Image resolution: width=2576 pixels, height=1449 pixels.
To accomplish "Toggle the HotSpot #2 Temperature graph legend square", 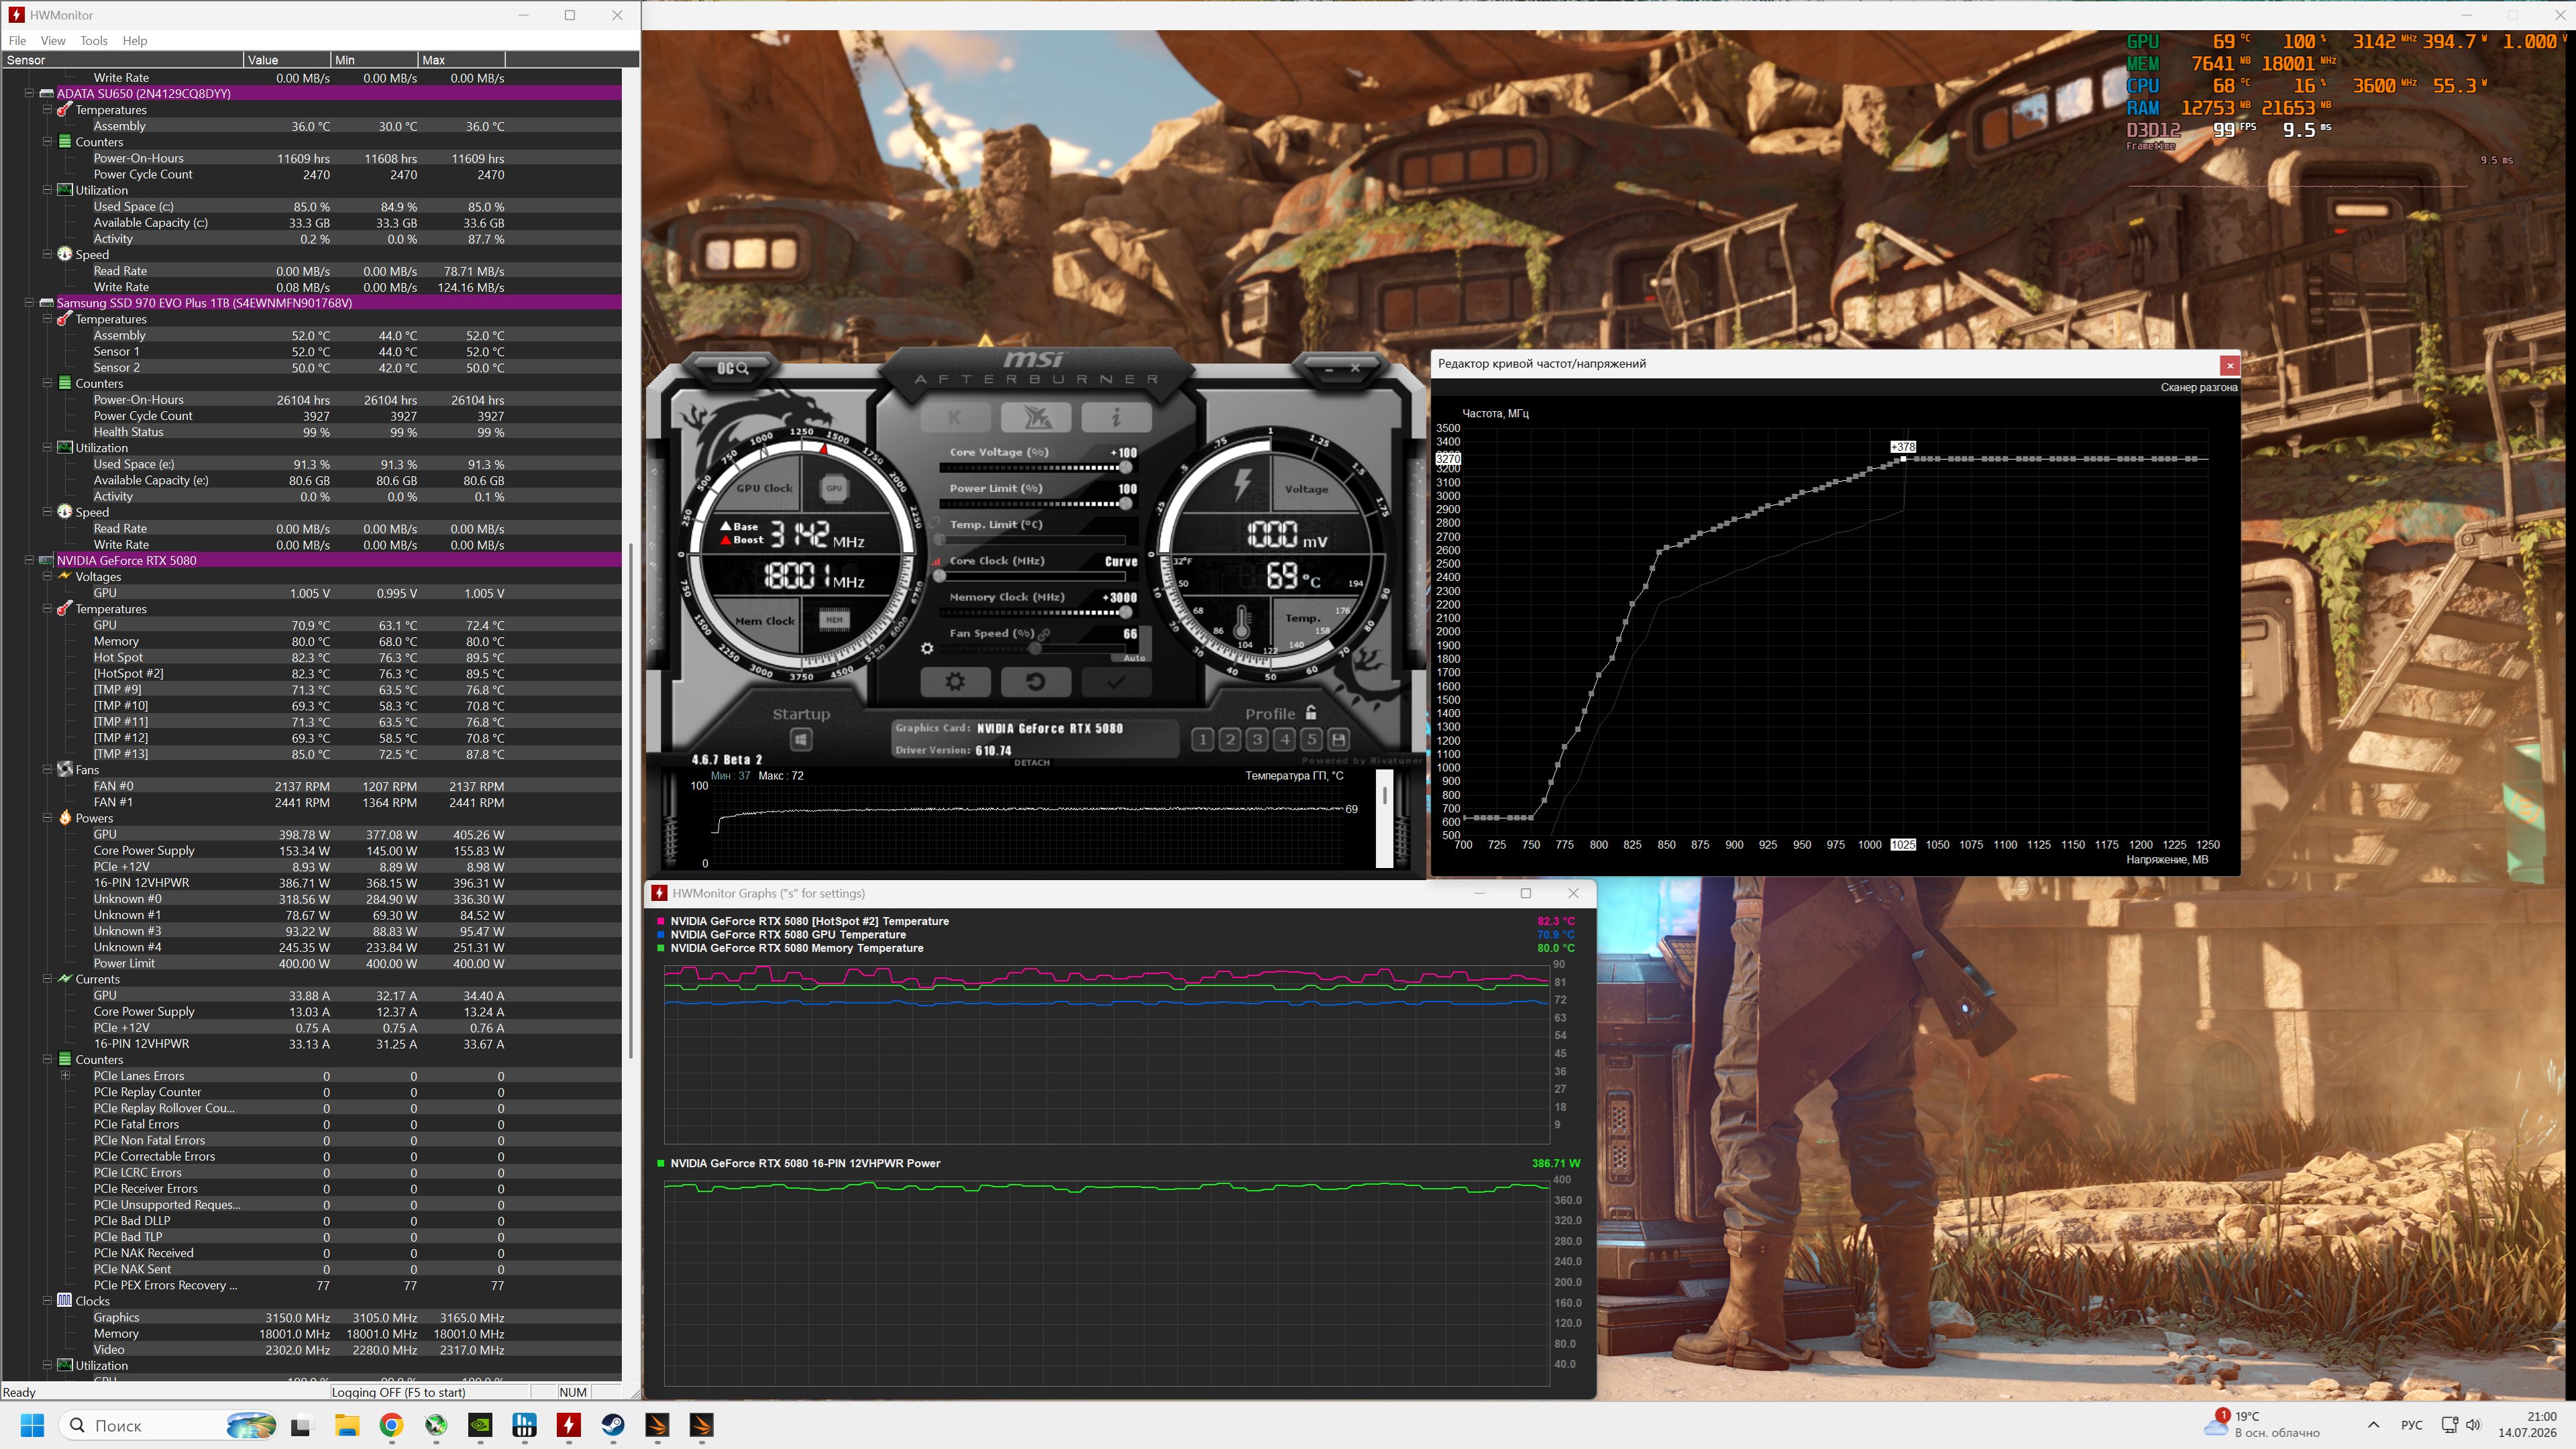I will pyautogui.click(x=661, y=921).
